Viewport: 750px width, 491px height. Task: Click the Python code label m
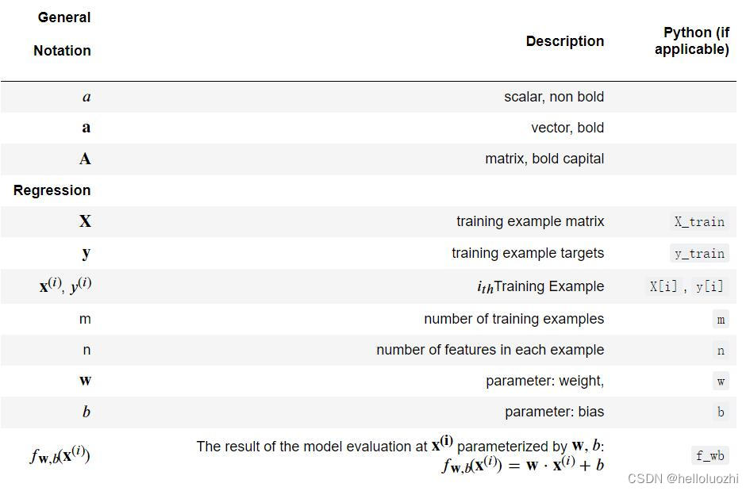(x=721, y=320)
